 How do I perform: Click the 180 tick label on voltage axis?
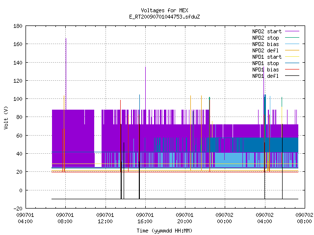coord(18,26)
